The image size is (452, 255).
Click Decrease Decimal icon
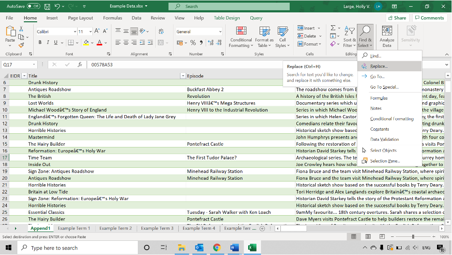[x=219, y=42]
